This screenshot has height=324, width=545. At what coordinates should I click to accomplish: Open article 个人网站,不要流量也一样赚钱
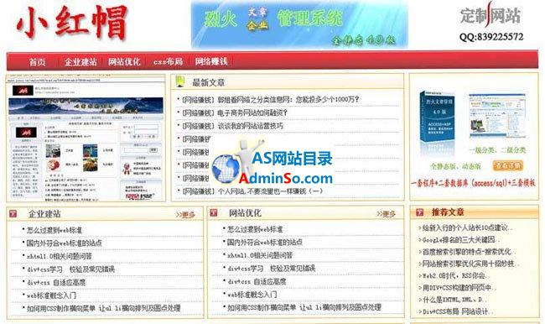[x=252, y=191]
